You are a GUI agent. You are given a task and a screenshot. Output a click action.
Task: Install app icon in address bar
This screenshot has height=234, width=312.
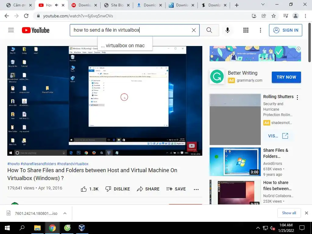pos(254,16)
